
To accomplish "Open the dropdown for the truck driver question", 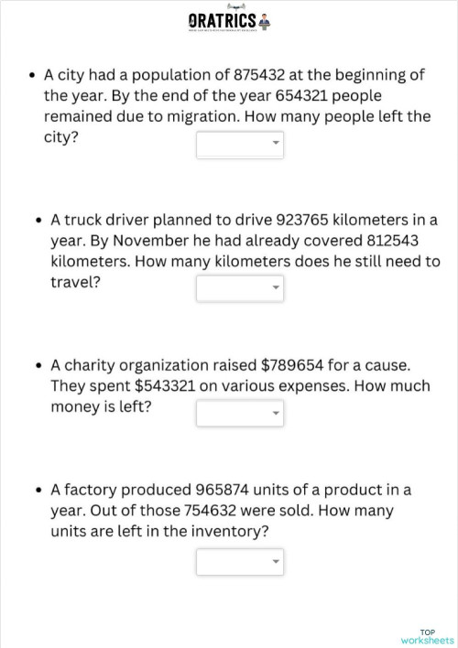I will (x=240, y=288).
